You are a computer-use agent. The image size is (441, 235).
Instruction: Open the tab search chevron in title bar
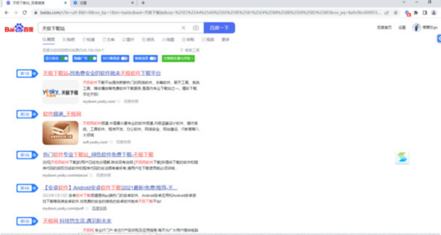pyautogui.click(x=404, y=2)
